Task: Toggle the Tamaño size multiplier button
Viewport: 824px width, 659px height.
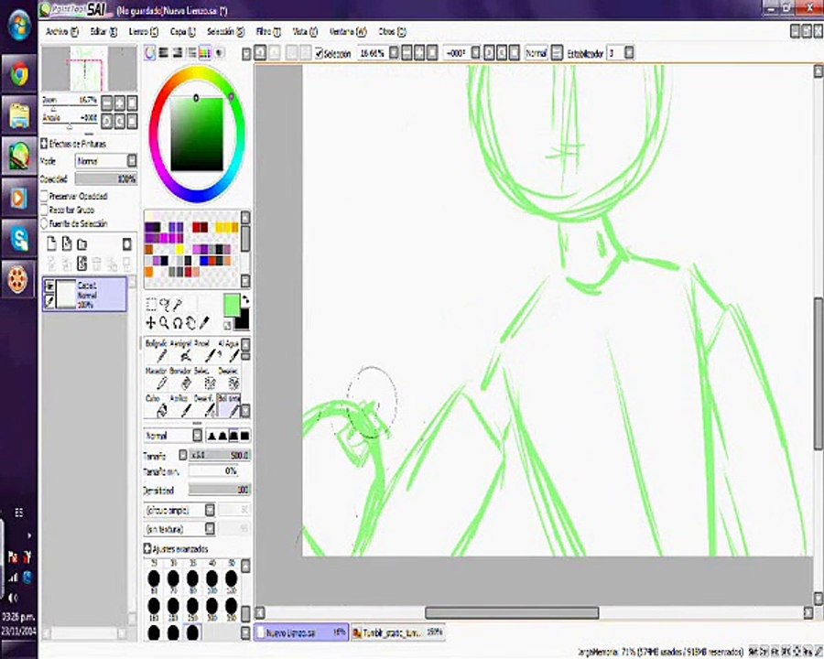Action: [183, 455]
